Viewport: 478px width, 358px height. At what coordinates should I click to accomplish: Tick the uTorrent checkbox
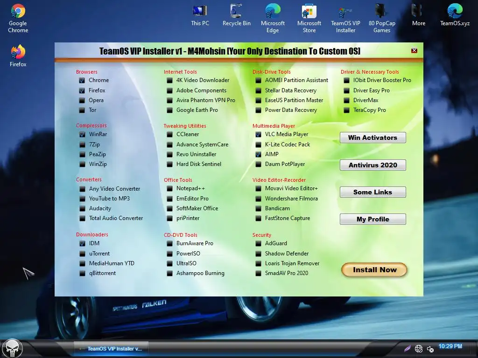pyautogui.click(x=82, y=254)
